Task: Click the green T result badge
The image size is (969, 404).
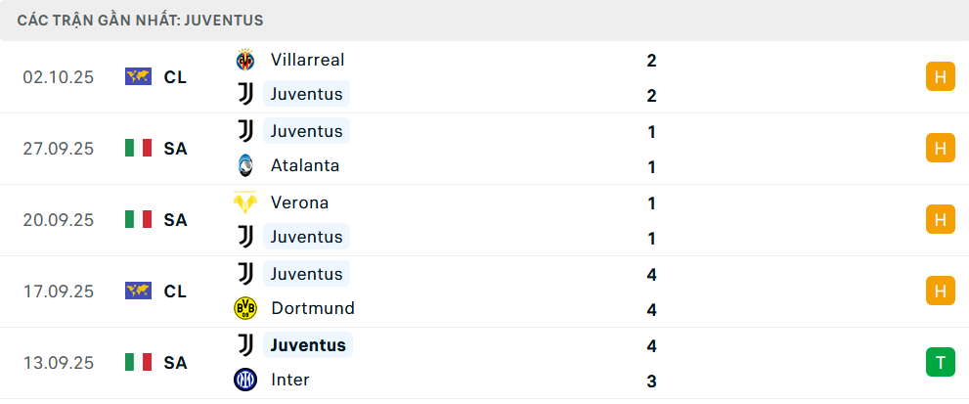Action: tap(940, 362)
